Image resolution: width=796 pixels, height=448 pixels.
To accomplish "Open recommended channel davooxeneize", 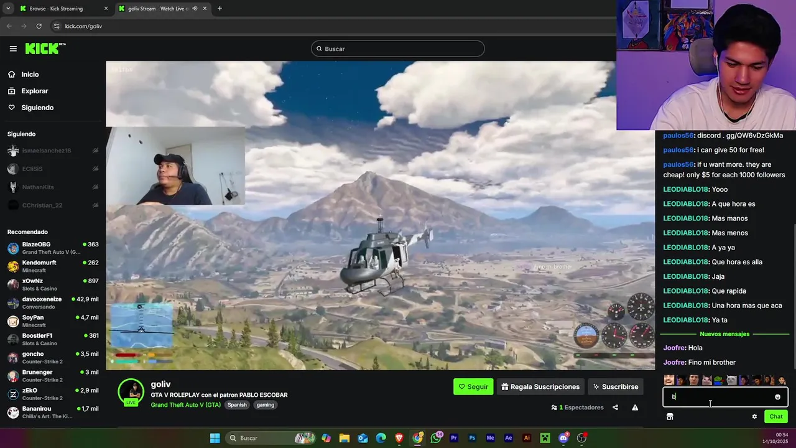I will pos(53,303).
